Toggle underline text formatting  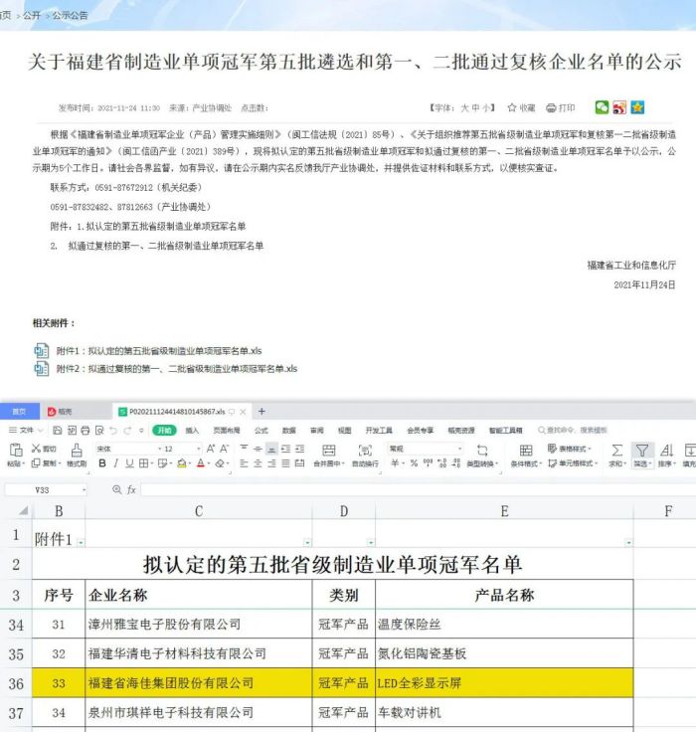coord(129,463)
